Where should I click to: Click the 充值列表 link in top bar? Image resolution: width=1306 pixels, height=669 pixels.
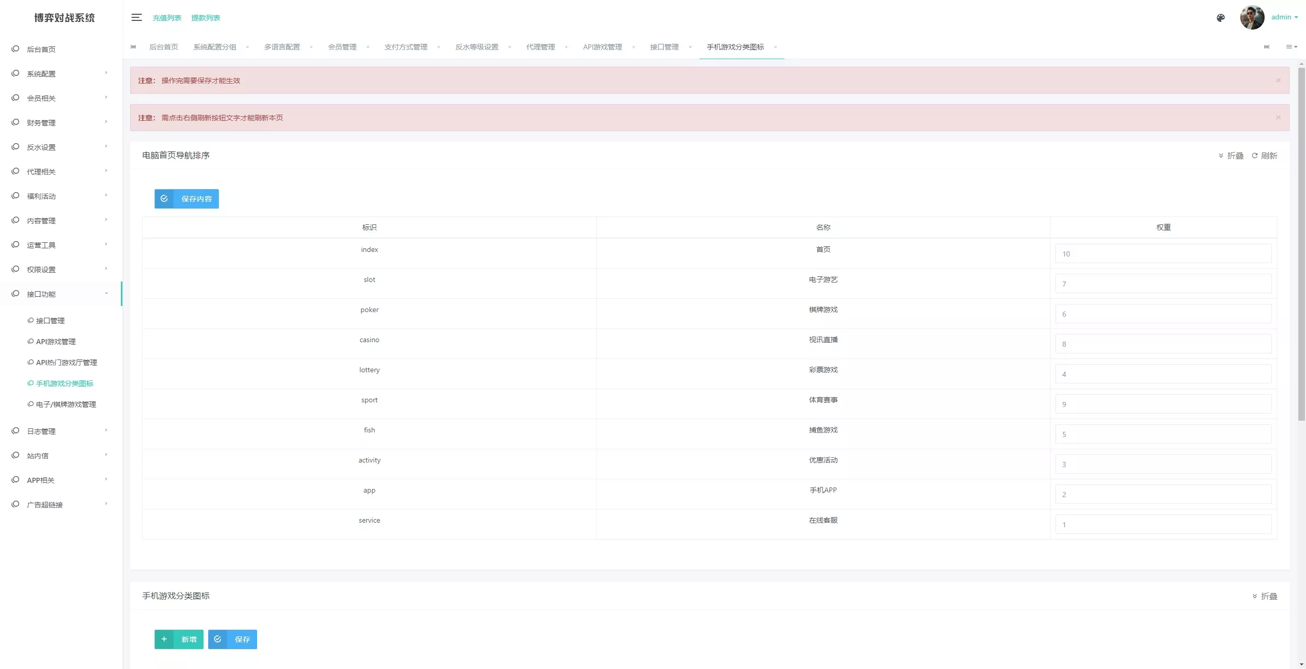pyautogui.click(x=166, y=17)
